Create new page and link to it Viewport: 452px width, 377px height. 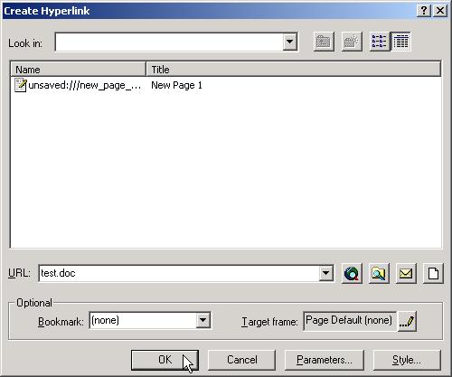pyautogui.click(x=433, y=274)
